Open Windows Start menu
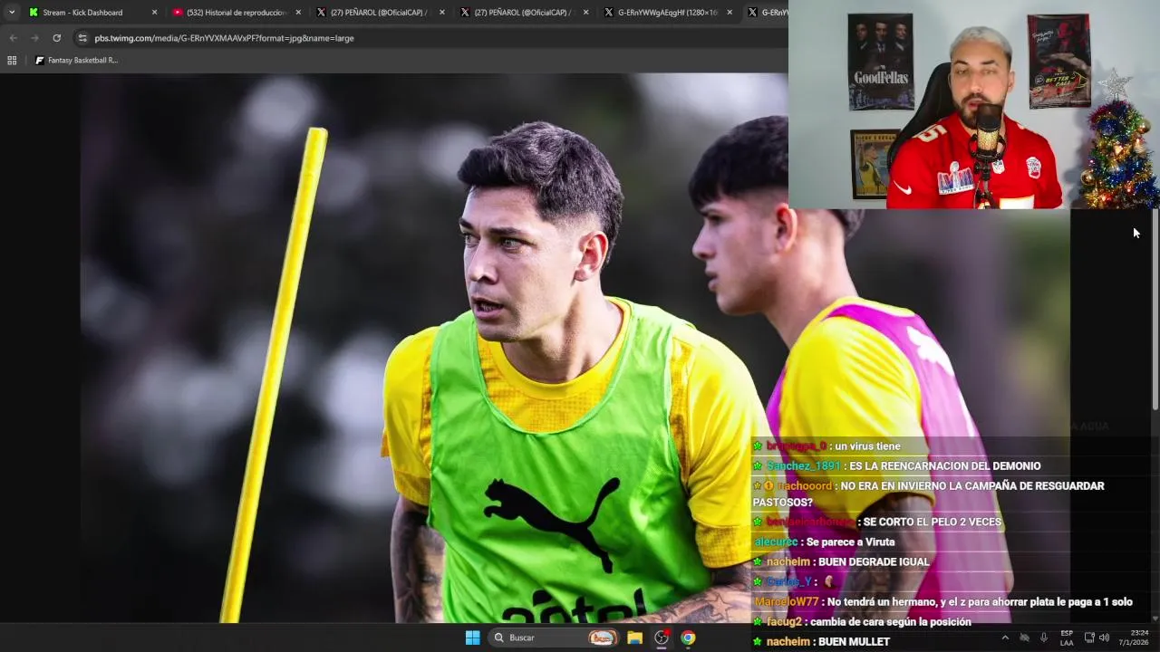Viewport: 1160px width, 652px height. point(472,638)
